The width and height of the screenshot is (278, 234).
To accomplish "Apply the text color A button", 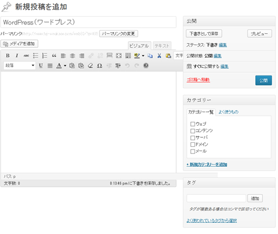I will click(59, 66).
